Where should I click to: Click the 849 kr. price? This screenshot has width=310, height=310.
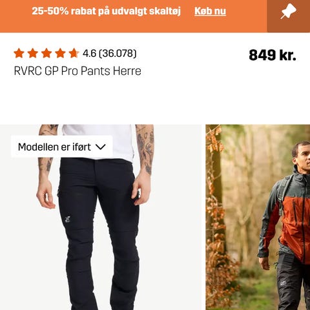pos(273,55)
